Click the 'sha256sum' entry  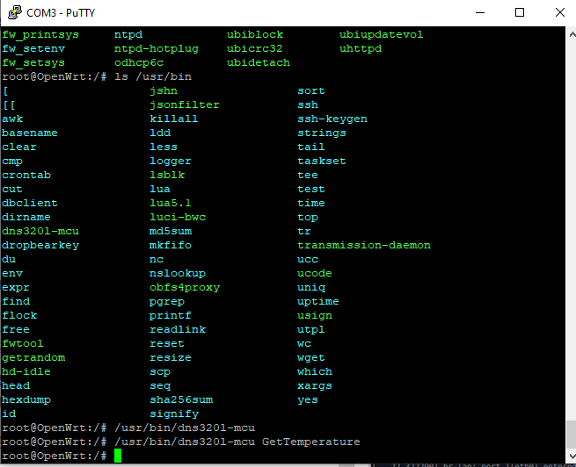pos(181,399)
